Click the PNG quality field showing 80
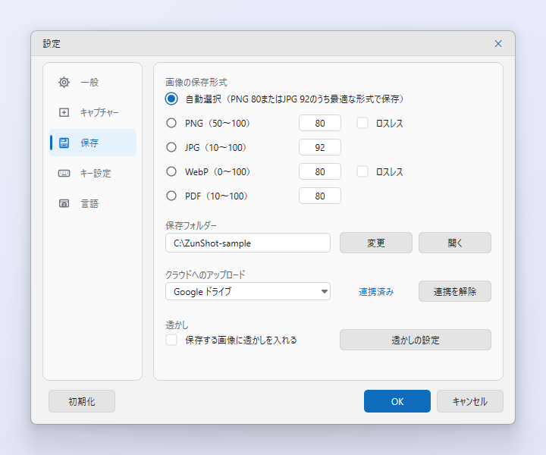The height and width of the screenshot is (455, 546). point(320,124)
